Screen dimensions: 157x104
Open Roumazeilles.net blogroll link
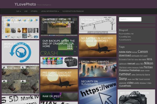coord(126,34)
